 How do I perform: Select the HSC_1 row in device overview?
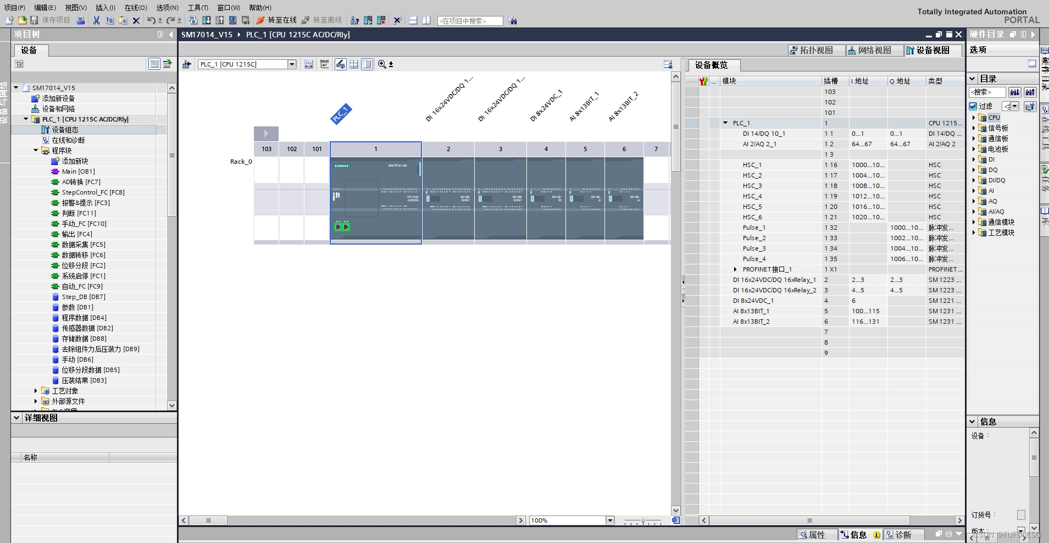point(824,165)
